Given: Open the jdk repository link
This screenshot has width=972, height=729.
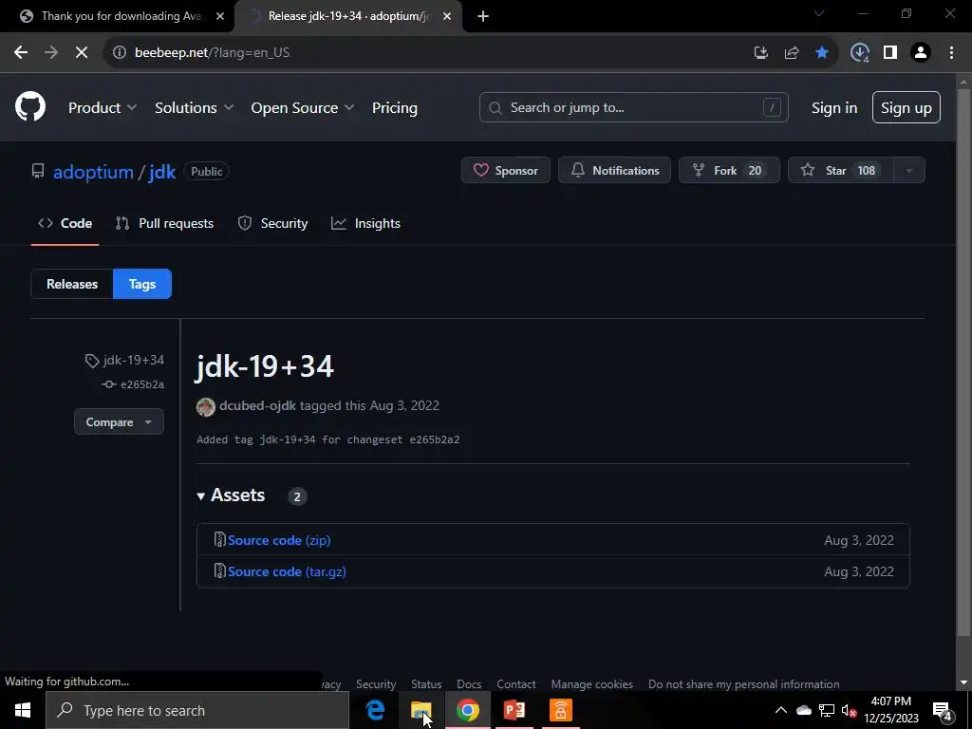Looking at the screenshot, I should (x=162, y=172).
